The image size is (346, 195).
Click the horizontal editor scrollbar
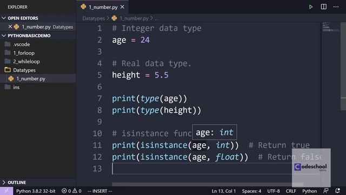(x=208, y=184)
